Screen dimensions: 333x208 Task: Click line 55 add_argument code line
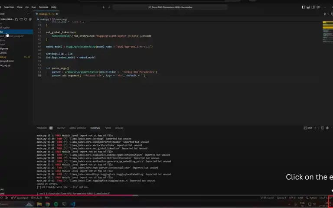99,75
